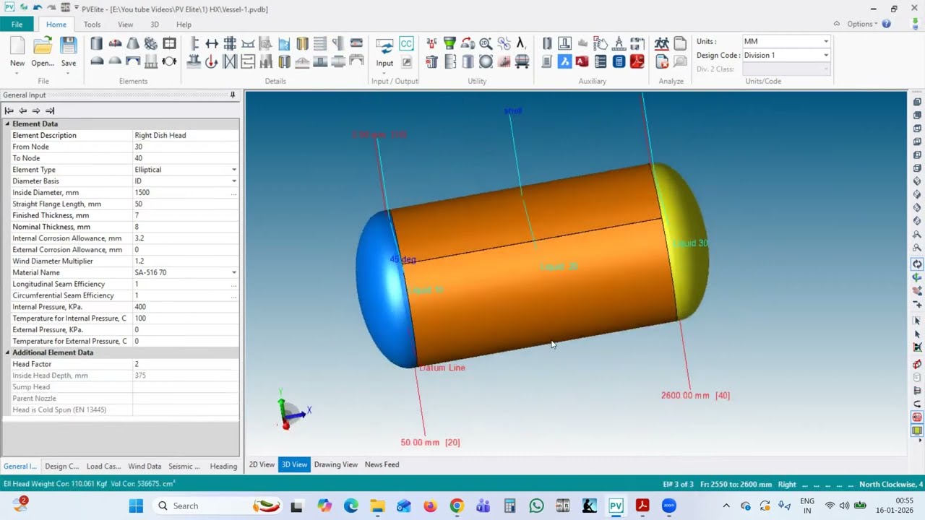Open Inside Diameter ellipsis options

pos(233,193)
